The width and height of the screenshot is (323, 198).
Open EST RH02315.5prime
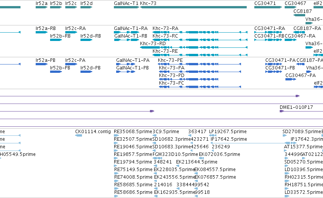304,178
